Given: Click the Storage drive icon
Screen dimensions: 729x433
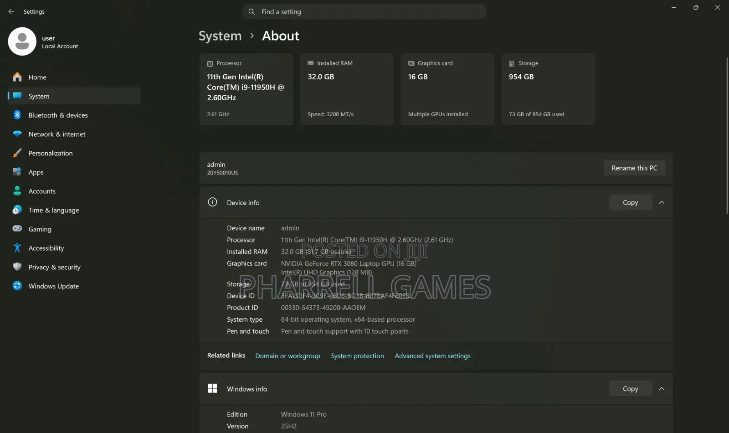Looking at the screenshot, I should pyautogui.click(x=512, y=64).
